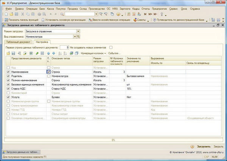Open the Операции menu
227x161 pixels.
(32, 9)
